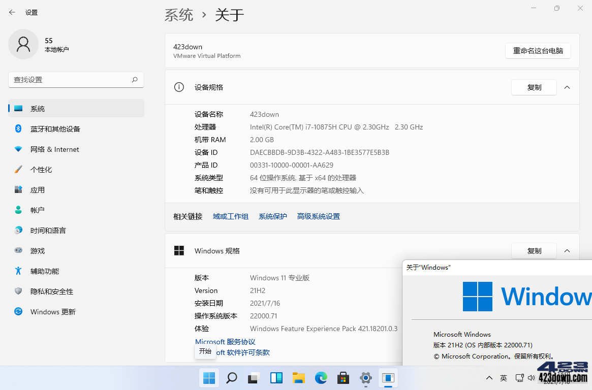Click Rename this PC button
Screen dimensions: 592x390
[538, 51]
